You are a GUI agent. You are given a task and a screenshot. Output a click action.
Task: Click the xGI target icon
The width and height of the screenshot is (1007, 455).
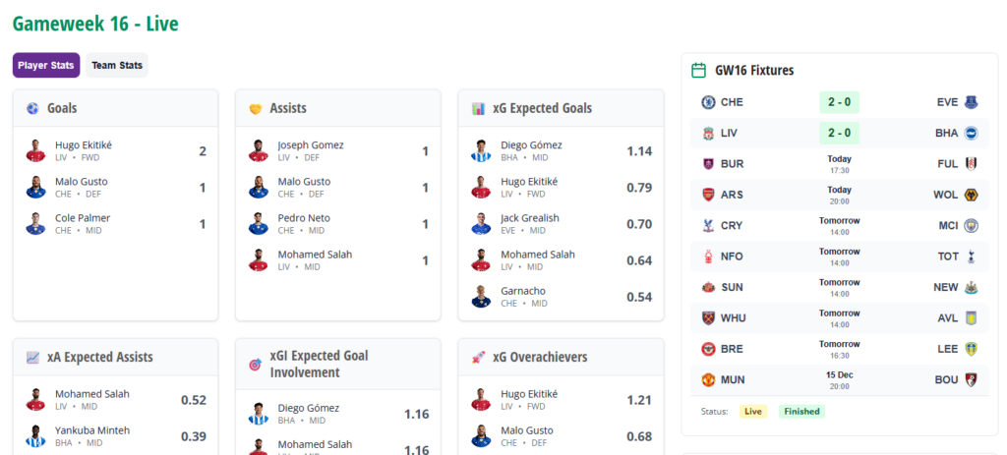tap(255, 365)
